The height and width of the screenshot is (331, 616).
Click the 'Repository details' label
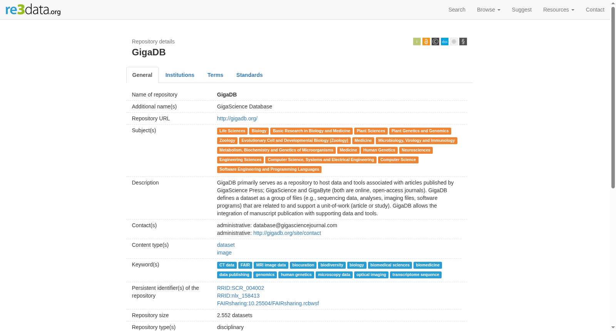(x=153, y=42)
